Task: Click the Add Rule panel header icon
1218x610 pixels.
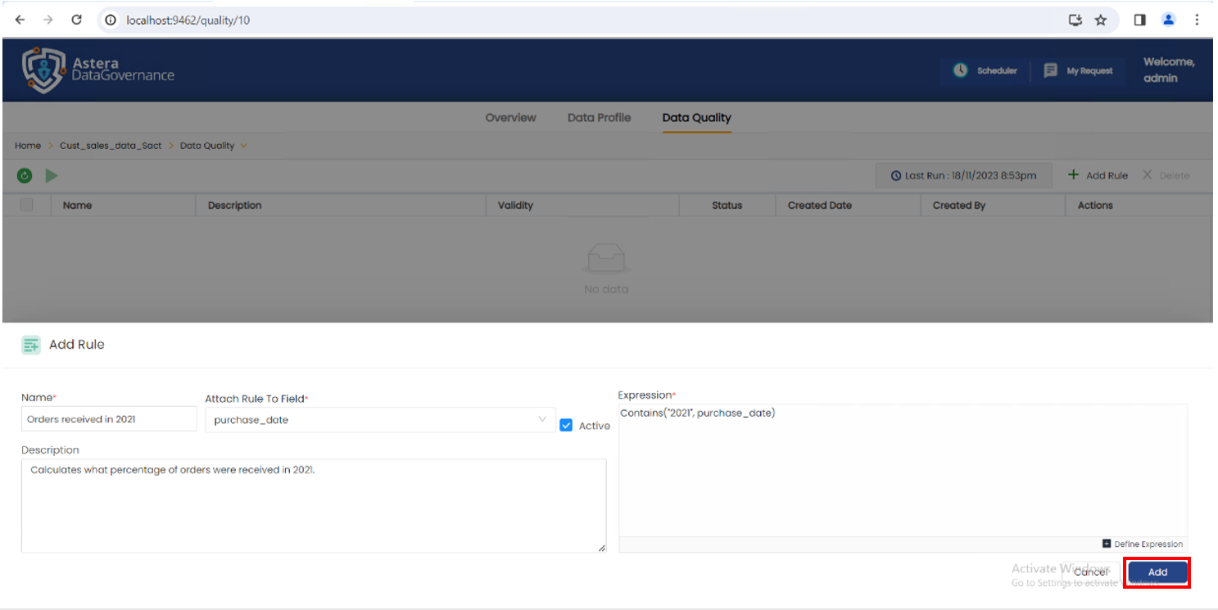Action: coord(31,346)
